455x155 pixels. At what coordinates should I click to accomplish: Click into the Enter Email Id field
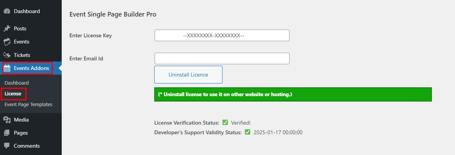pyautogui.click(x=222, y=58)
